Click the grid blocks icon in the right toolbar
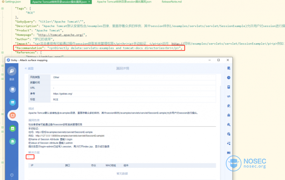The width and height of the screenshot is (285, 180). tap(229, 153)
